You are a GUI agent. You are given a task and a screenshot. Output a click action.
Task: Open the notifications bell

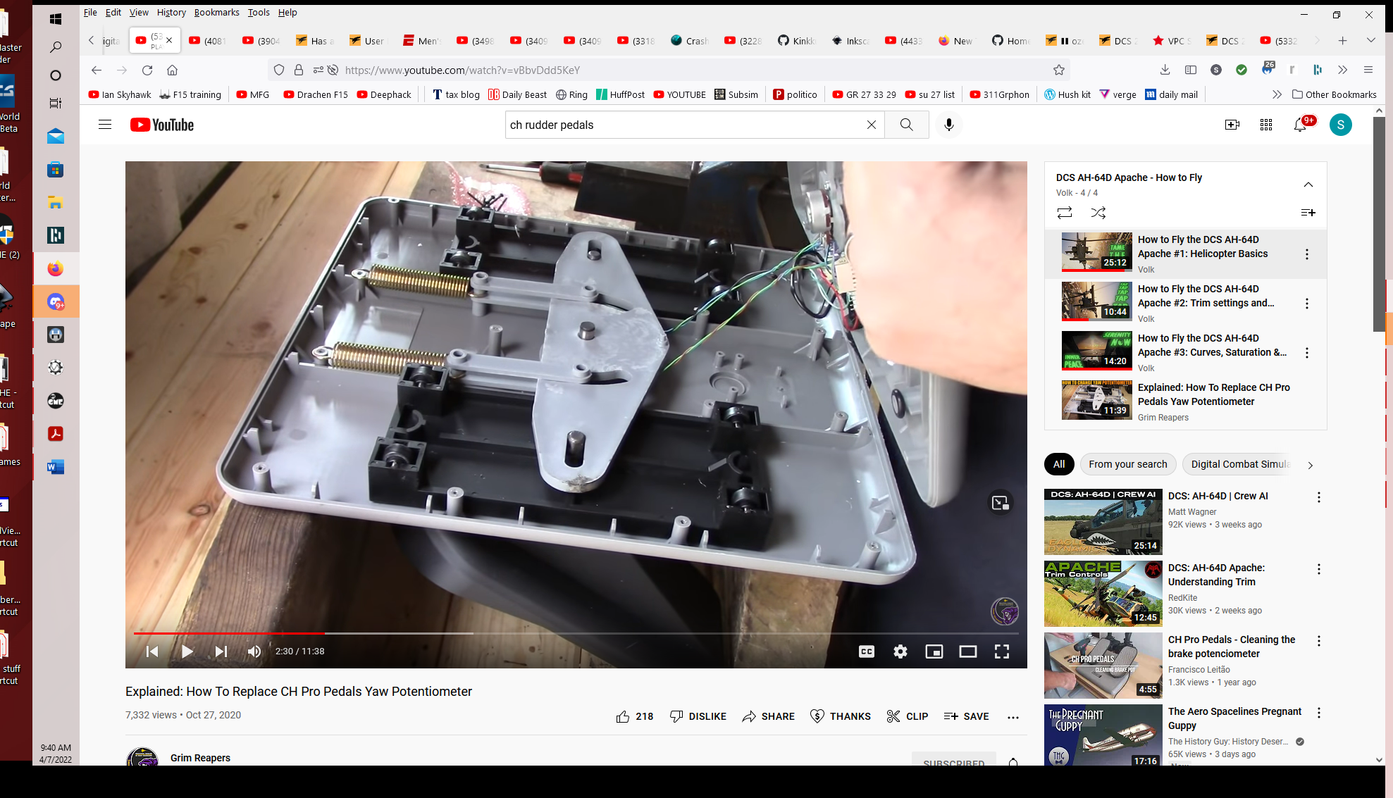pos(1301,125)
